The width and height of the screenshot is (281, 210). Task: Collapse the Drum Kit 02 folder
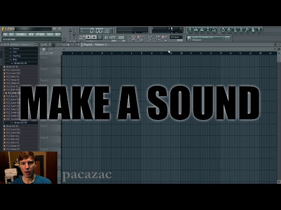point(20,123)
